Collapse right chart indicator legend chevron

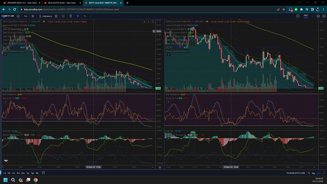pos(168,55)
